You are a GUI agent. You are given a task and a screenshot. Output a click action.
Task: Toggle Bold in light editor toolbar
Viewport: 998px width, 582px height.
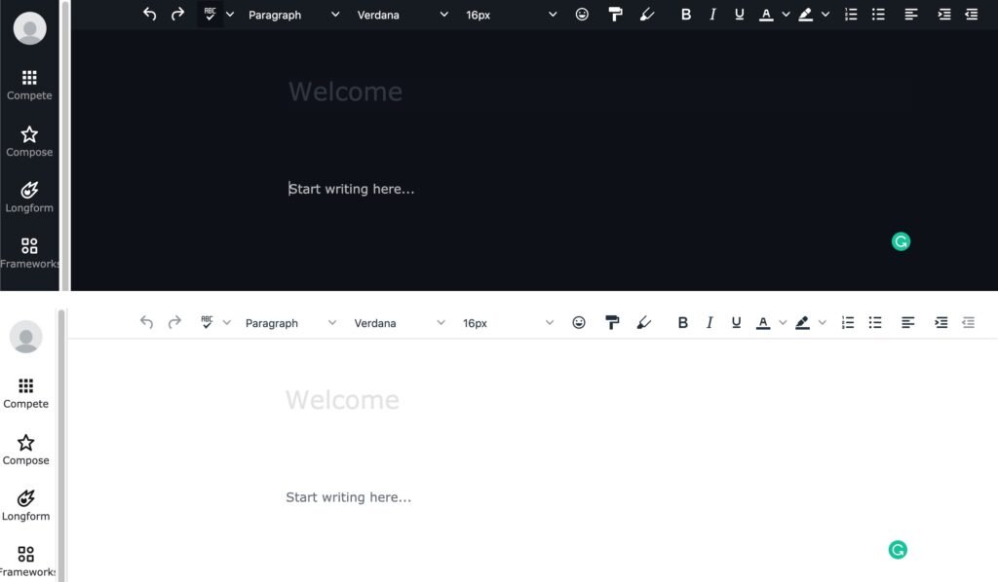click(x=682, y=322)
